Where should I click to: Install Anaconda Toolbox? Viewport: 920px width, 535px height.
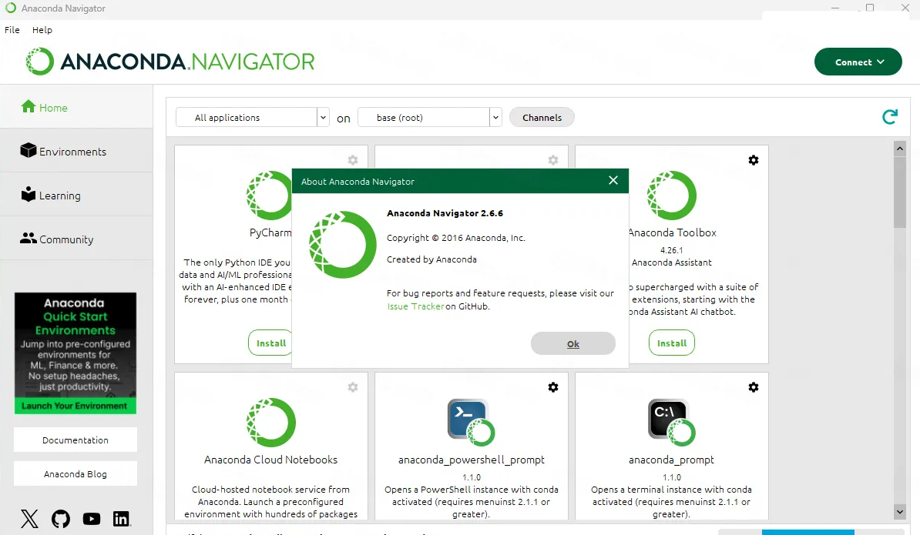(x=672, y=343)
